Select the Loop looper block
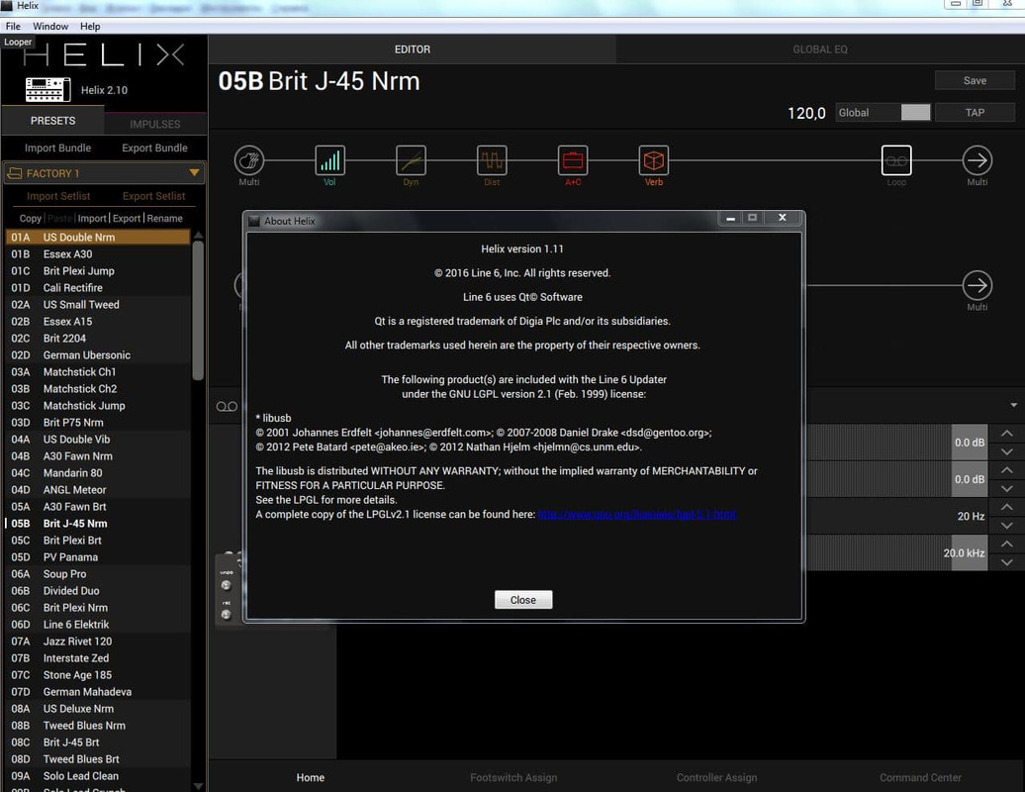This screenshot has width=1025, height=792. (x=896, y=160)
